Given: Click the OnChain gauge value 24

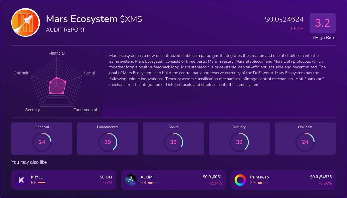Looking at the screenshot, I should pyautogui.click(x=305, y=142).
